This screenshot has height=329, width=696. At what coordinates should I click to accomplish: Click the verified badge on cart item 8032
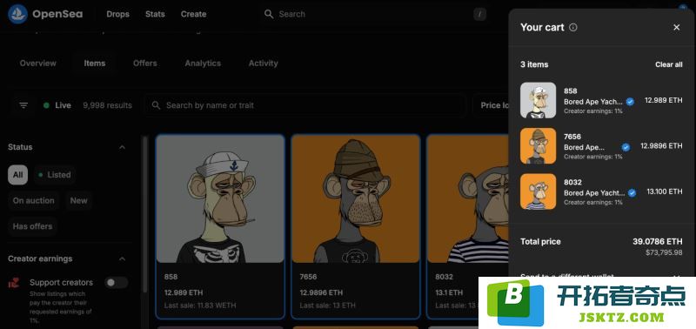[632, 192]
